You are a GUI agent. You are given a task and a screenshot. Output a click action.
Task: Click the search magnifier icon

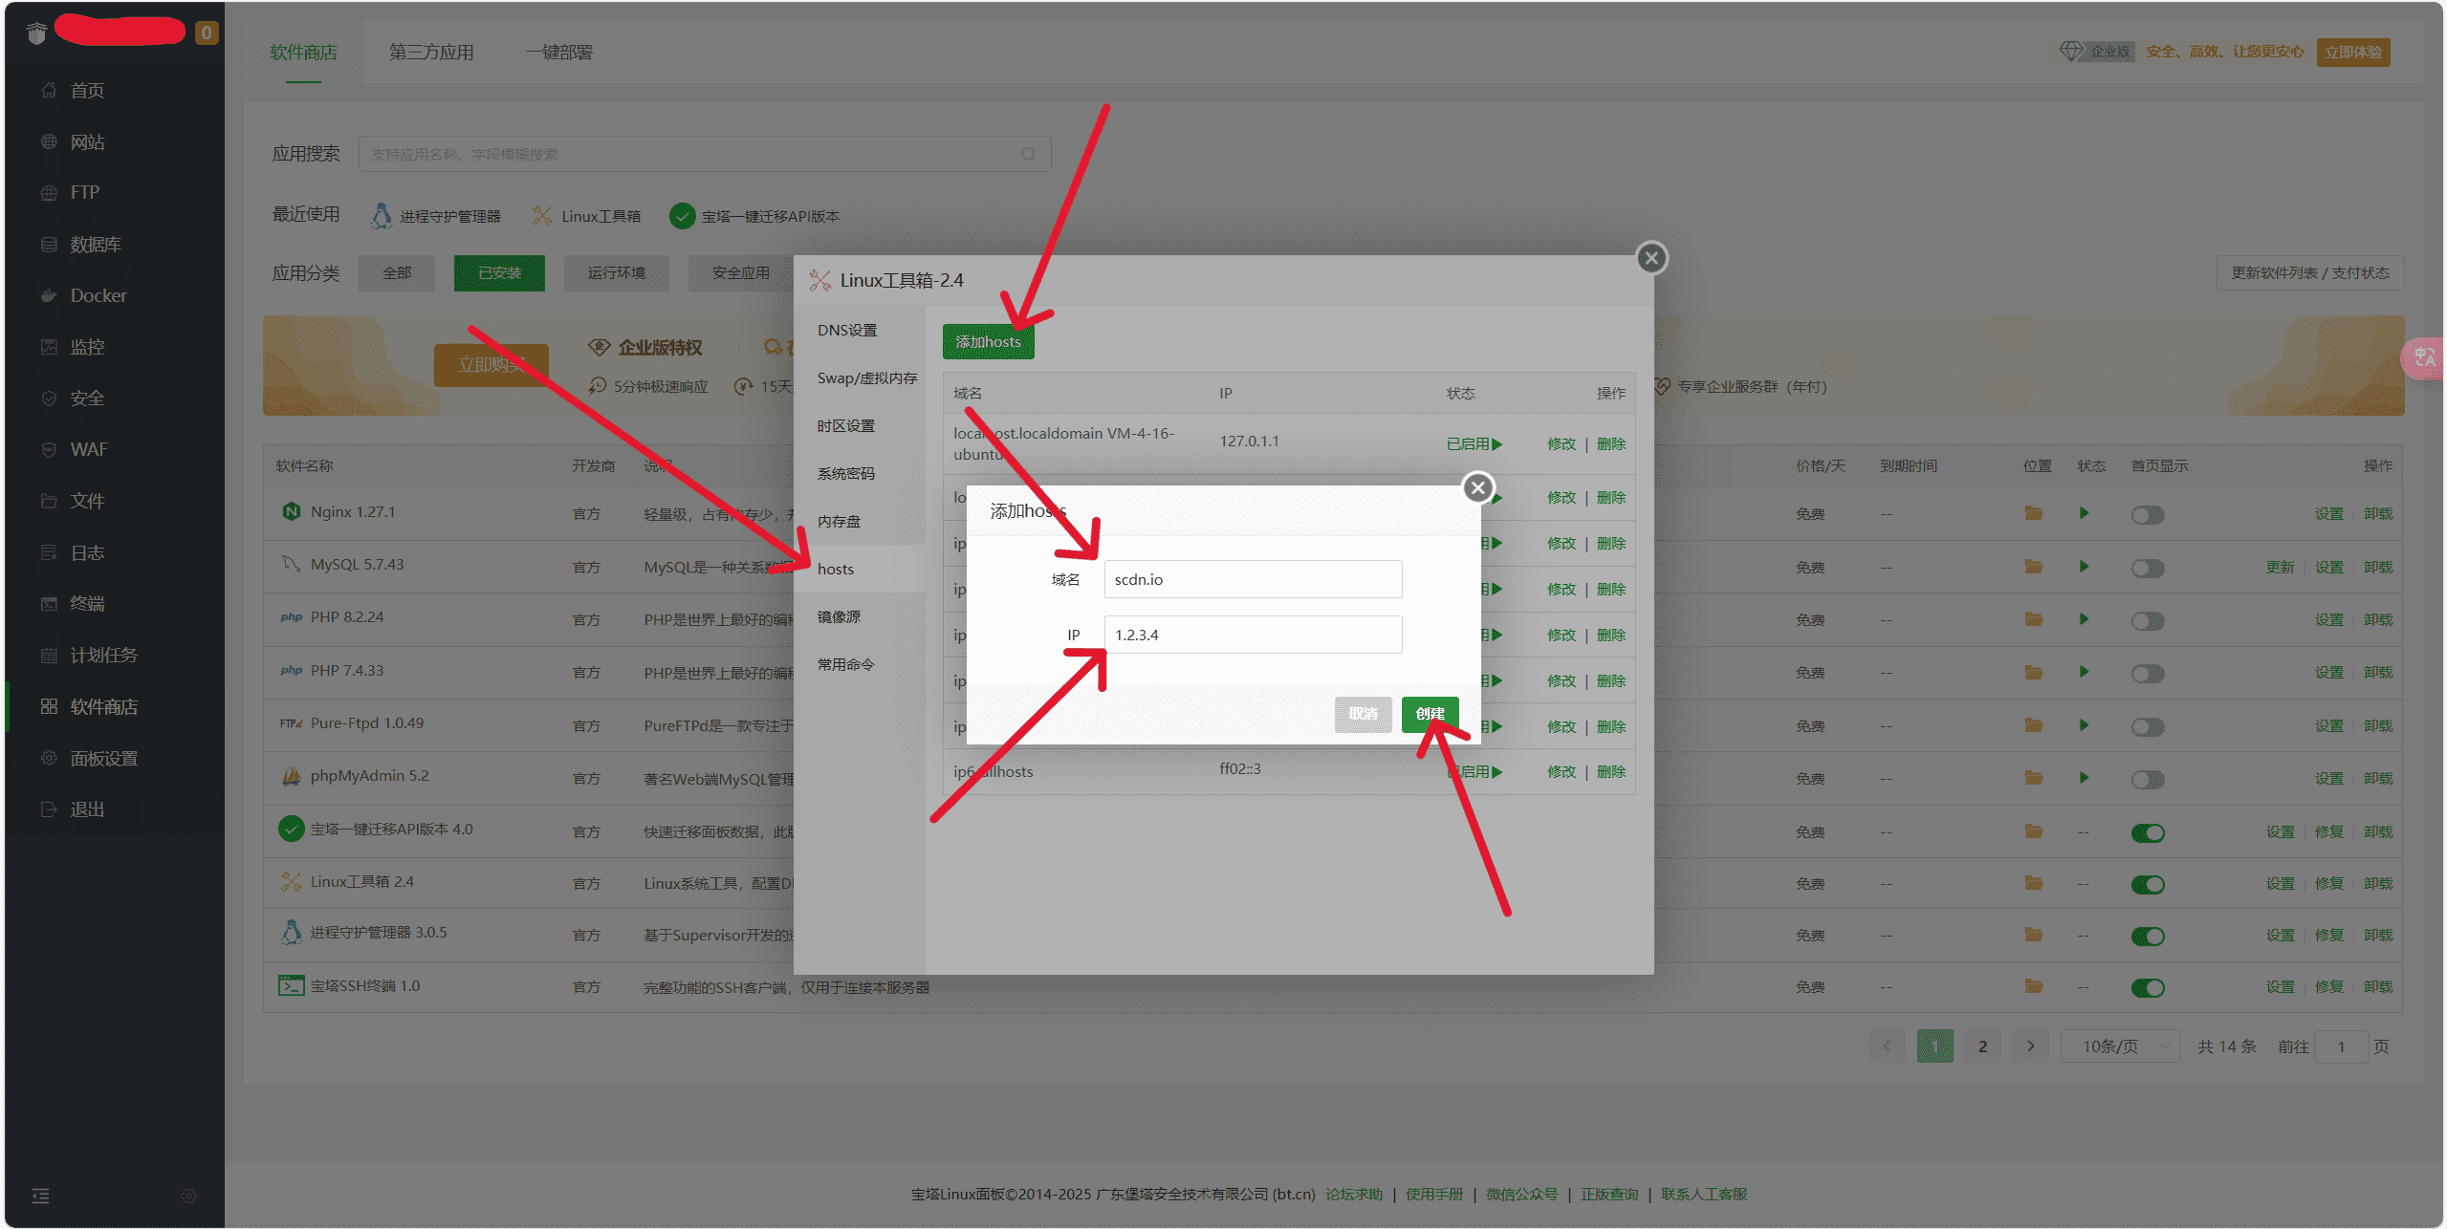coord(1028,154)
